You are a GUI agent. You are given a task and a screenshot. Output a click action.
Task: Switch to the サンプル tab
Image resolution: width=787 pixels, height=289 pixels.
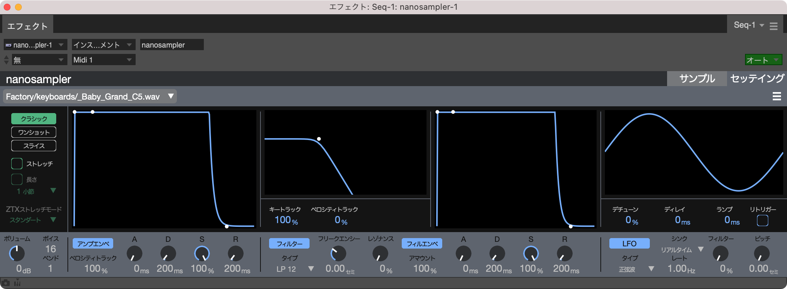point(697,79)
